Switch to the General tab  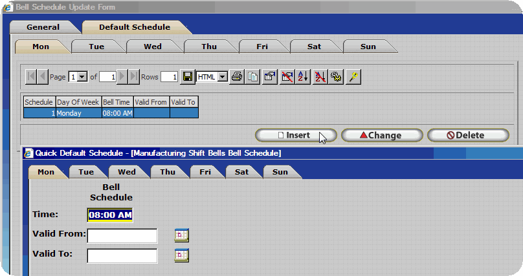coord(43,27)
